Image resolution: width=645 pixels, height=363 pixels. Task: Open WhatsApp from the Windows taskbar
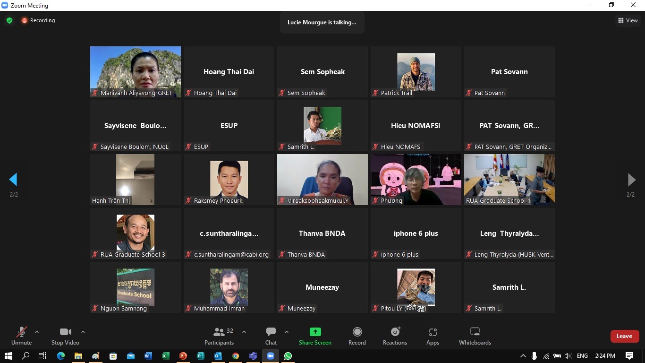coord(288,356)
